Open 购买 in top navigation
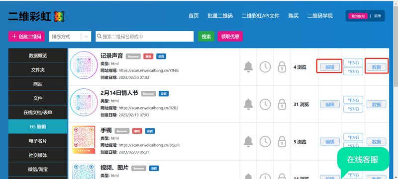The height and width of the screenshot is (179, 398). (294, 16)
